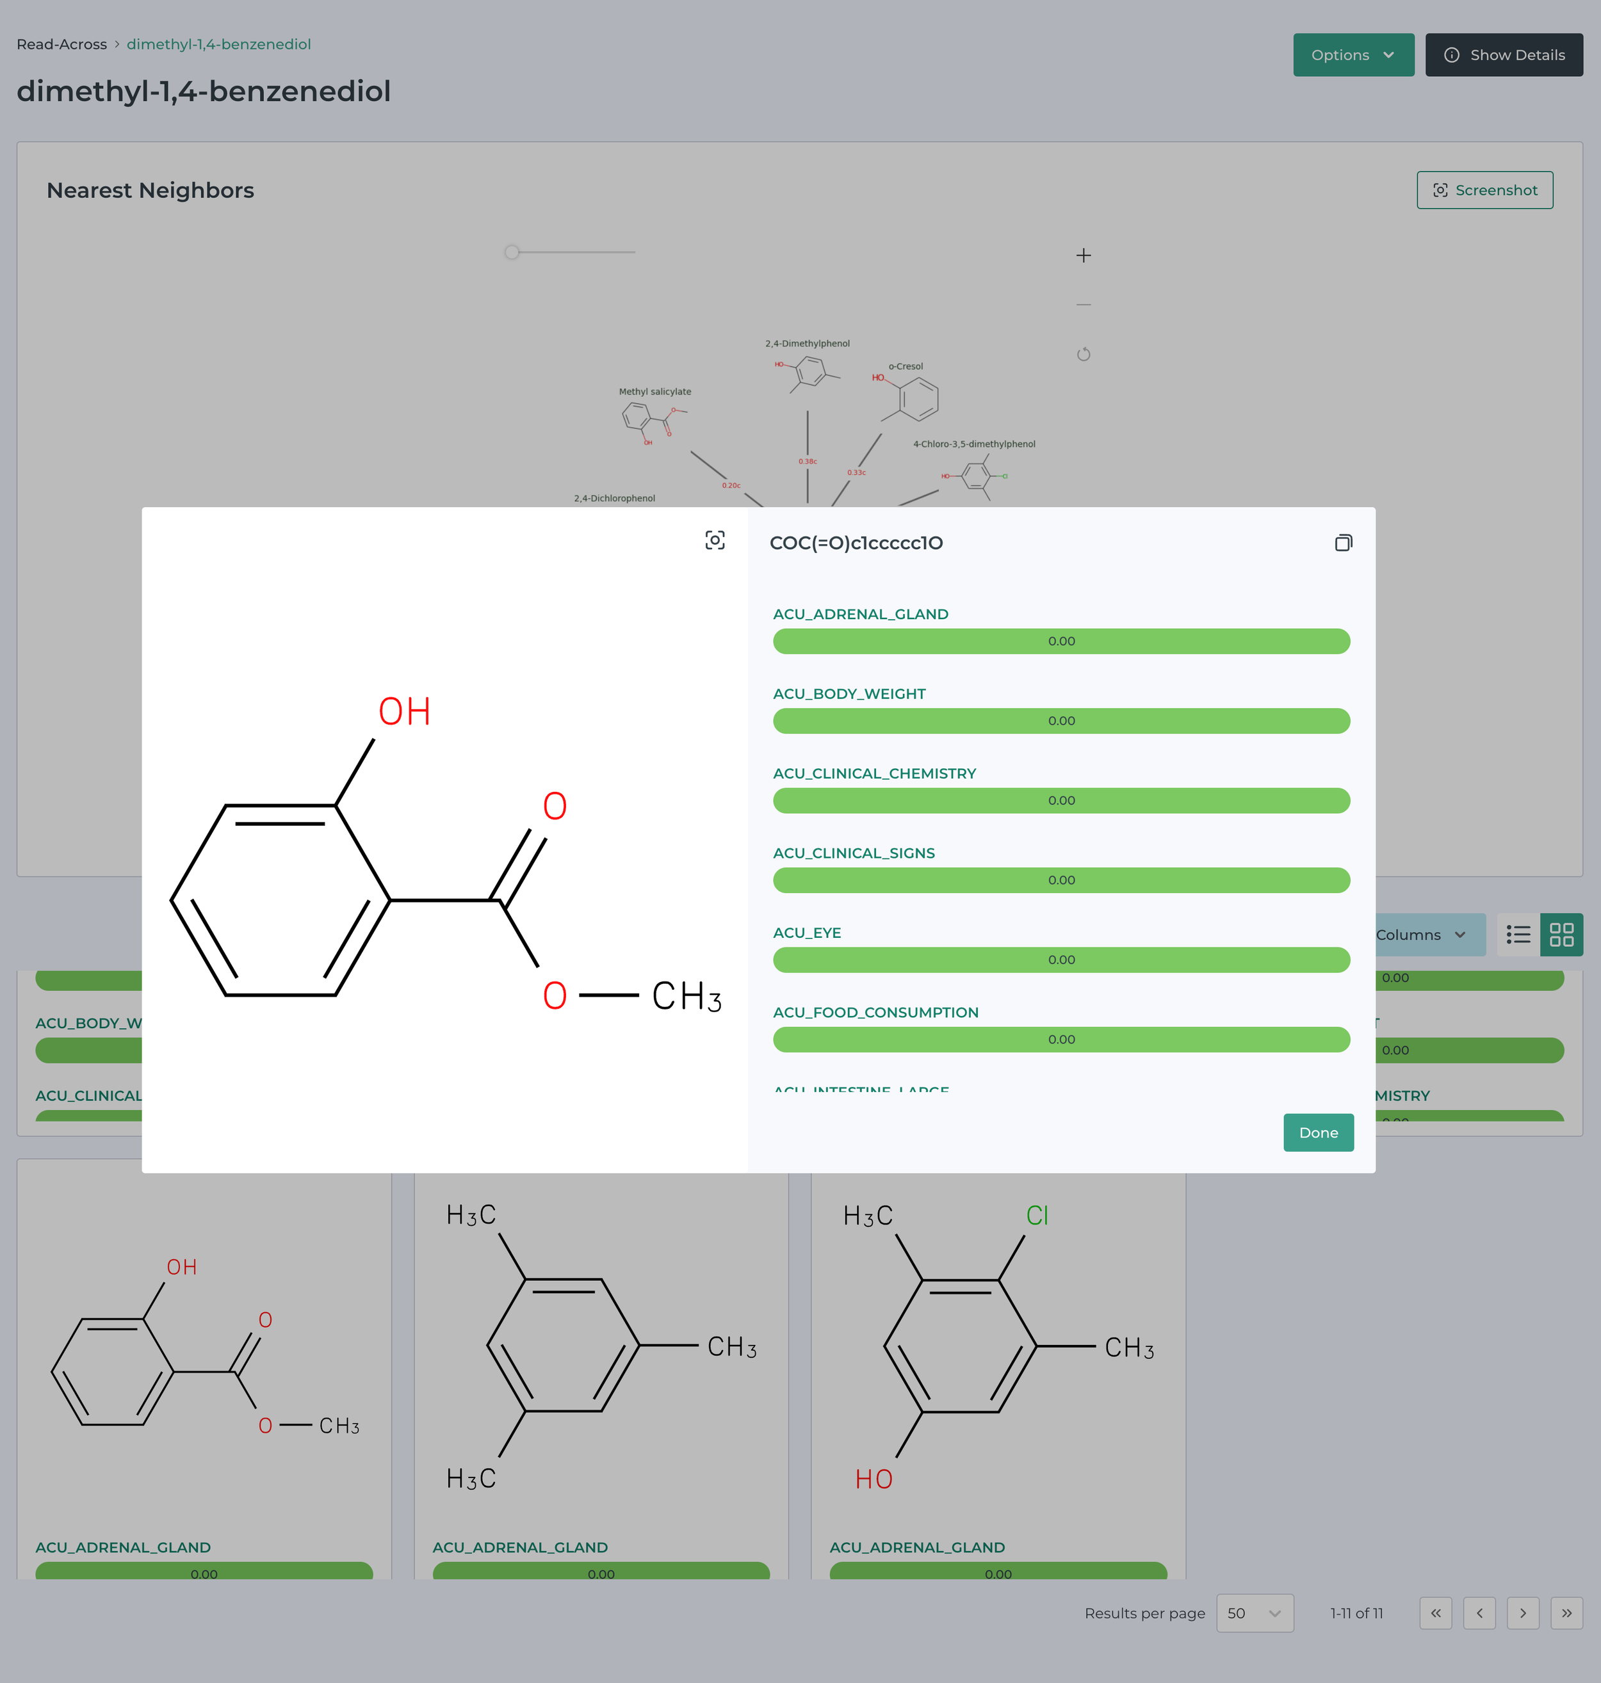The image size is (1601, 1683).
Task: Click the molecule screenshot icon in dialog
Action: coord(715,540)
